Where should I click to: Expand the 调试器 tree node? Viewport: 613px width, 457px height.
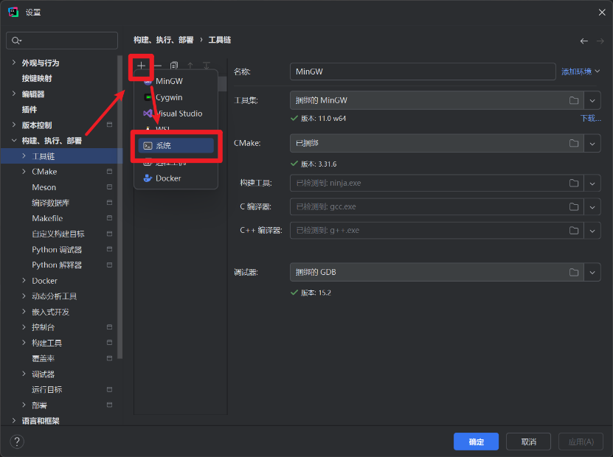coord(24,374)
